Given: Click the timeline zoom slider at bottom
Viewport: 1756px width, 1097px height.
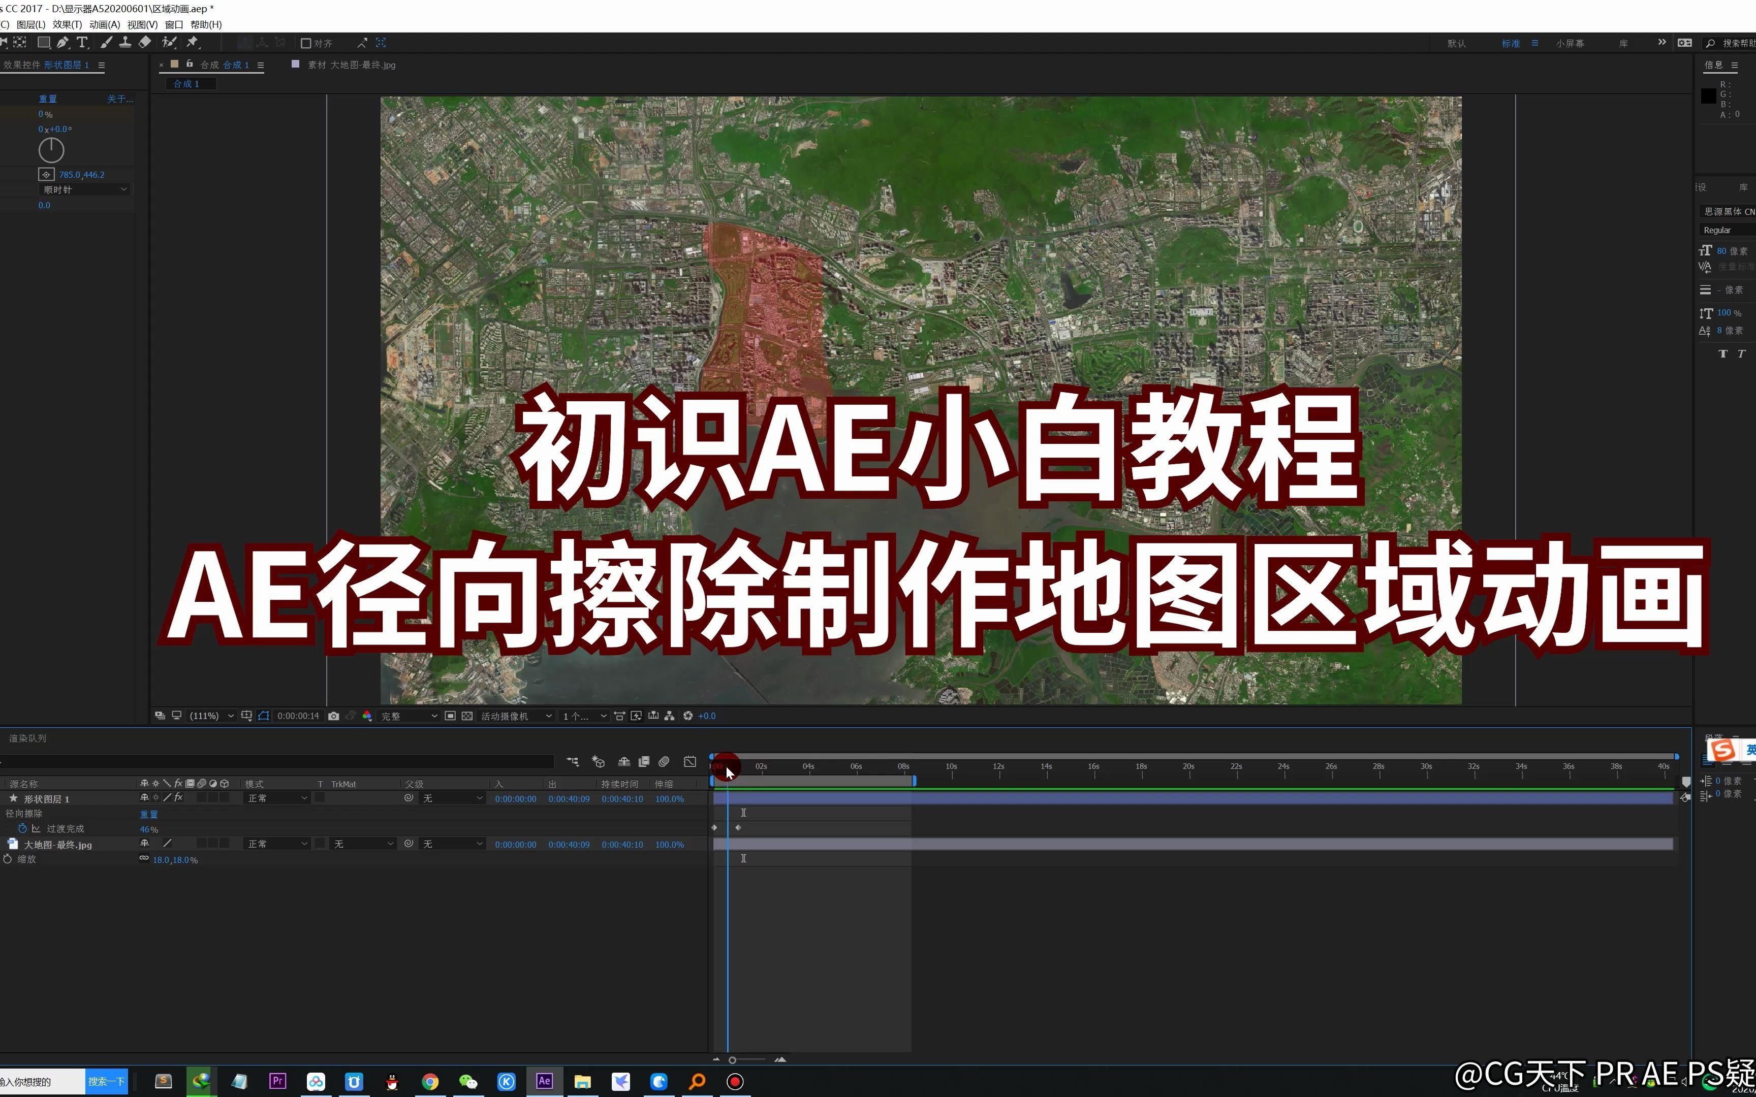Looking at the screenshot, I should tap(733, 1060).
